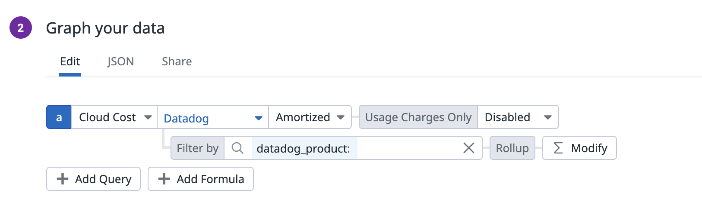Click the plus icon on Add Formula
Image resolution: width=702 pixels, height=202 pixels.
point(164,179)
